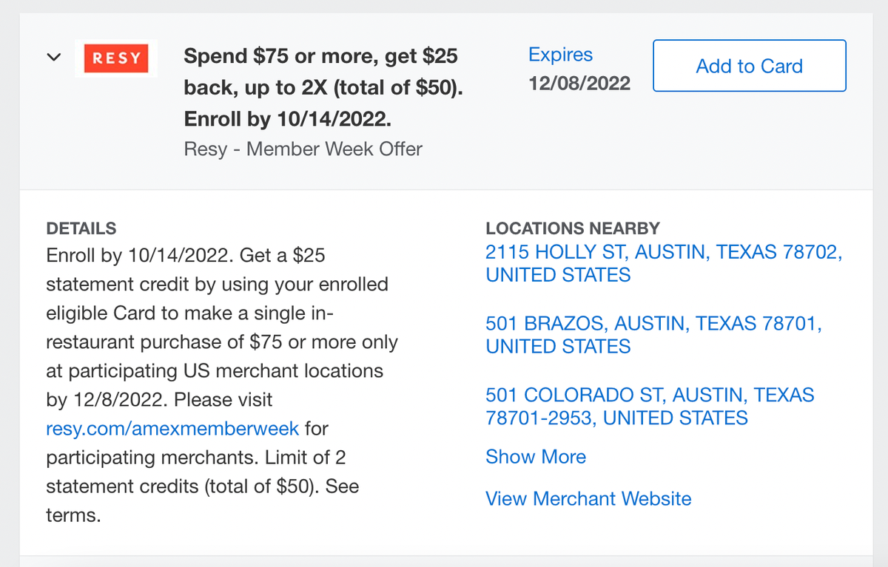Select the offer headline starting Spend $75

pyautogui.click(x=320, y=55)
